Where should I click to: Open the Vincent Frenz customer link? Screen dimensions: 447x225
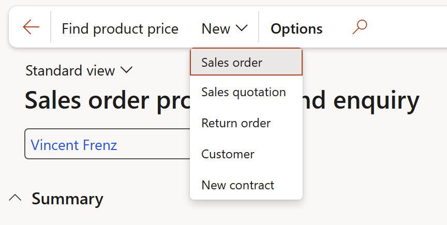coord(74,144)
